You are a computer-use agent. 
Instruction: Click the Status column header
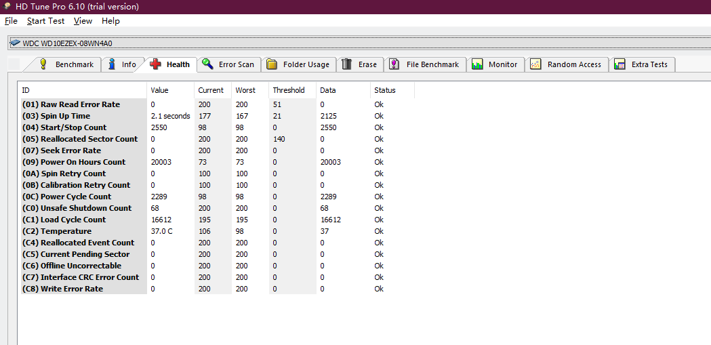point(392,90)
